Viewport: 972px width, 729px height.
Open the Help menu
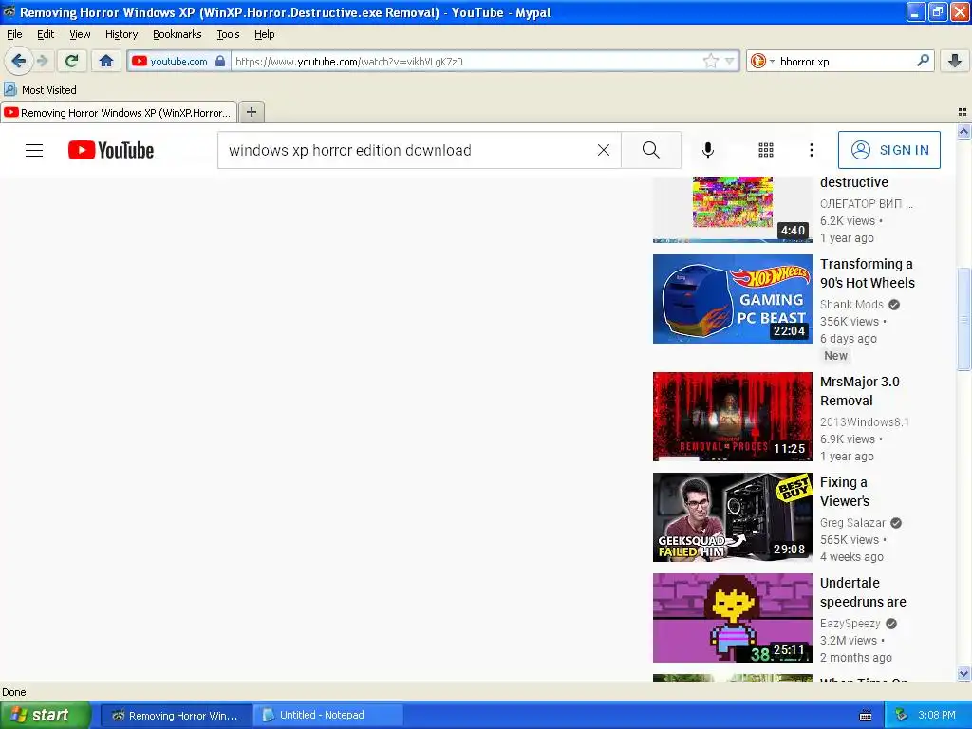click(x=264, y=34)
